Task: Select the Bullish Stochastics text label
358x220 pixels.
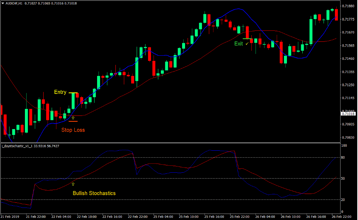Action: click(94, 193)
